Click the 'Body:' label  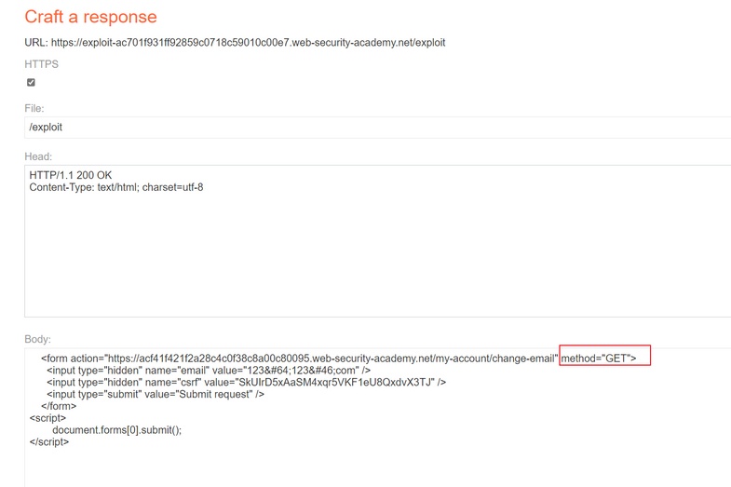38,339
